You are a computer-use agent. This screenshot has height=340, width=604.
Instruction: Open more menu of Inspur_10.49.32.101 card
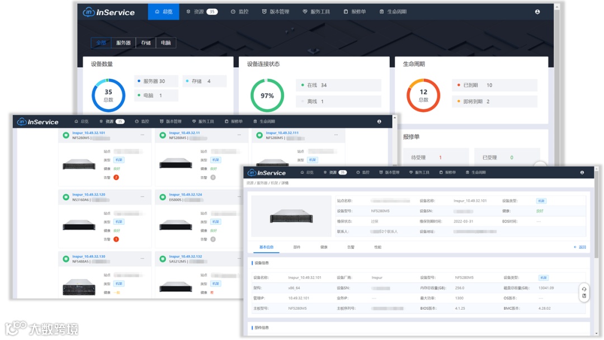coord(143,135)
